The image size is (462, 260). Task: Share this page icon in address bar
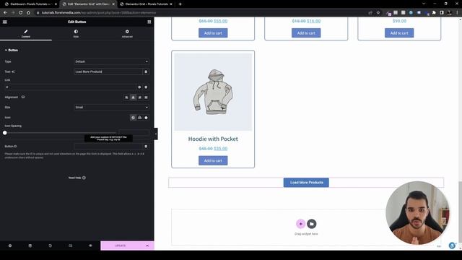370,13
